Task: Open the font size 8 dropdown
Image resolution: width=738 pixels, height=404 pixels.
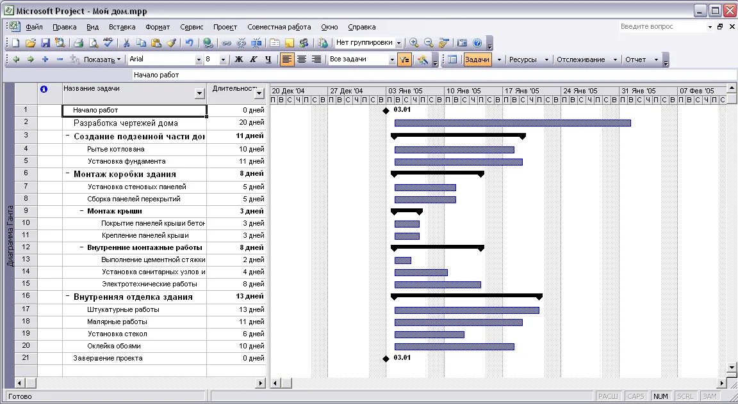Action: coord(223,59)
